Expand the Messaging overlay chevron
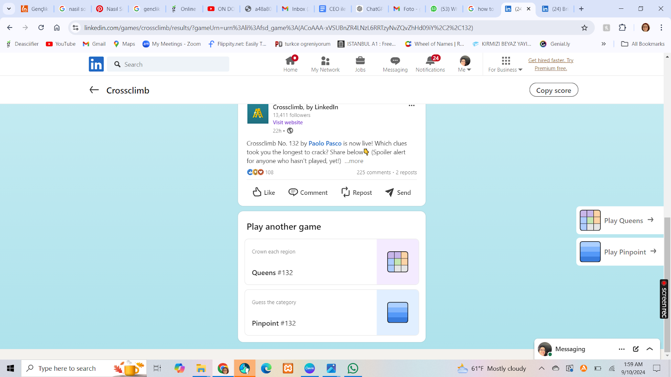Screen dimensions: 671x377 [650, 349]
